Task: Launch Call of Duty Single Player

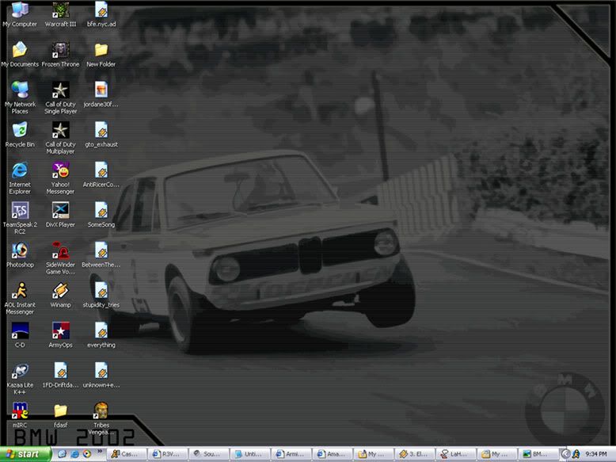Action: tap(60, 90)
